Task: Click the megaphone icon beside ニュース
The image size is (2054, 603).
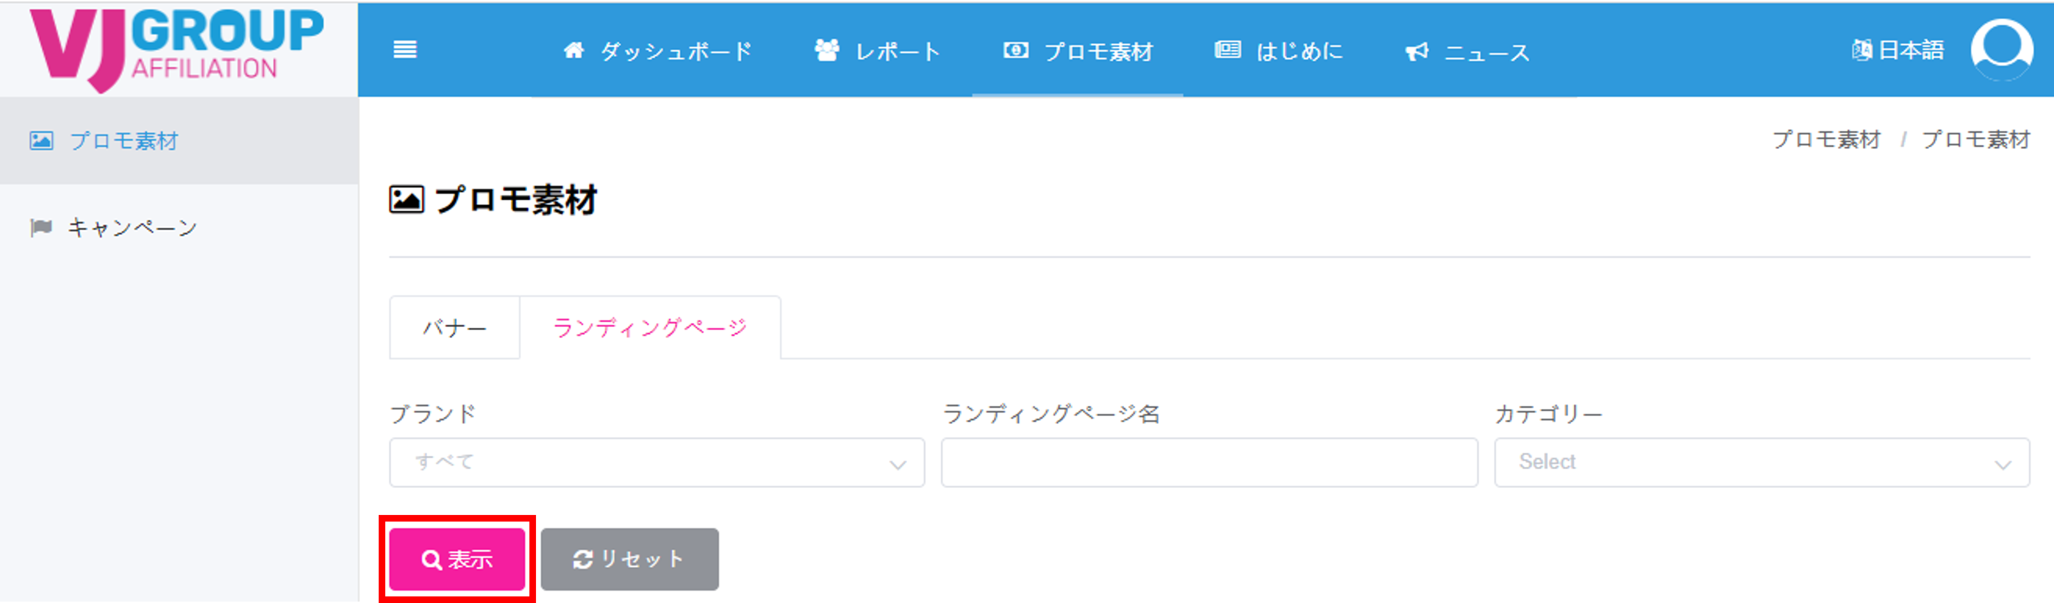Action: (1417, 52)
